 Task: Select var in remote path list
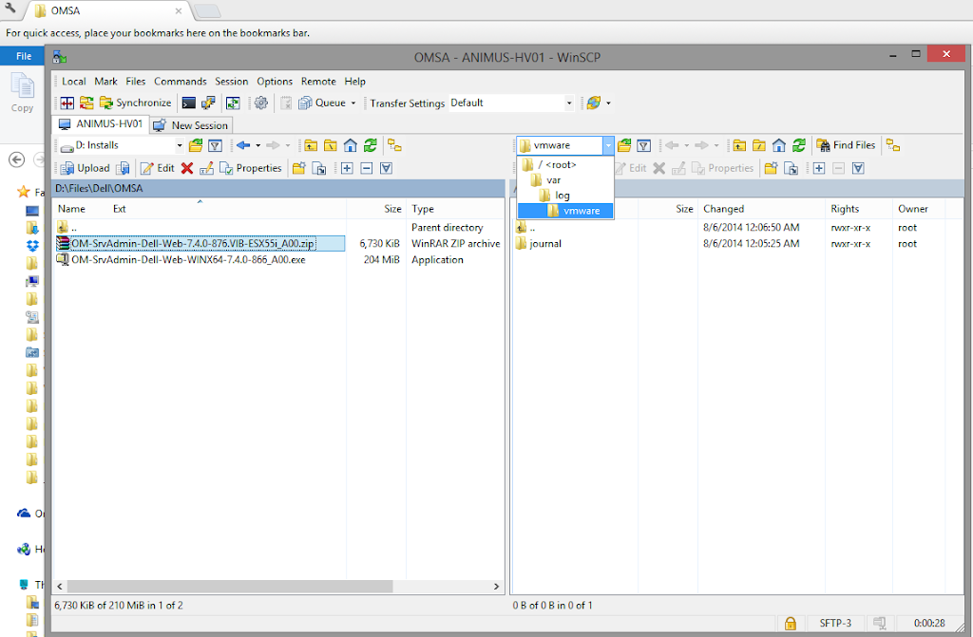tap(565, 179)
